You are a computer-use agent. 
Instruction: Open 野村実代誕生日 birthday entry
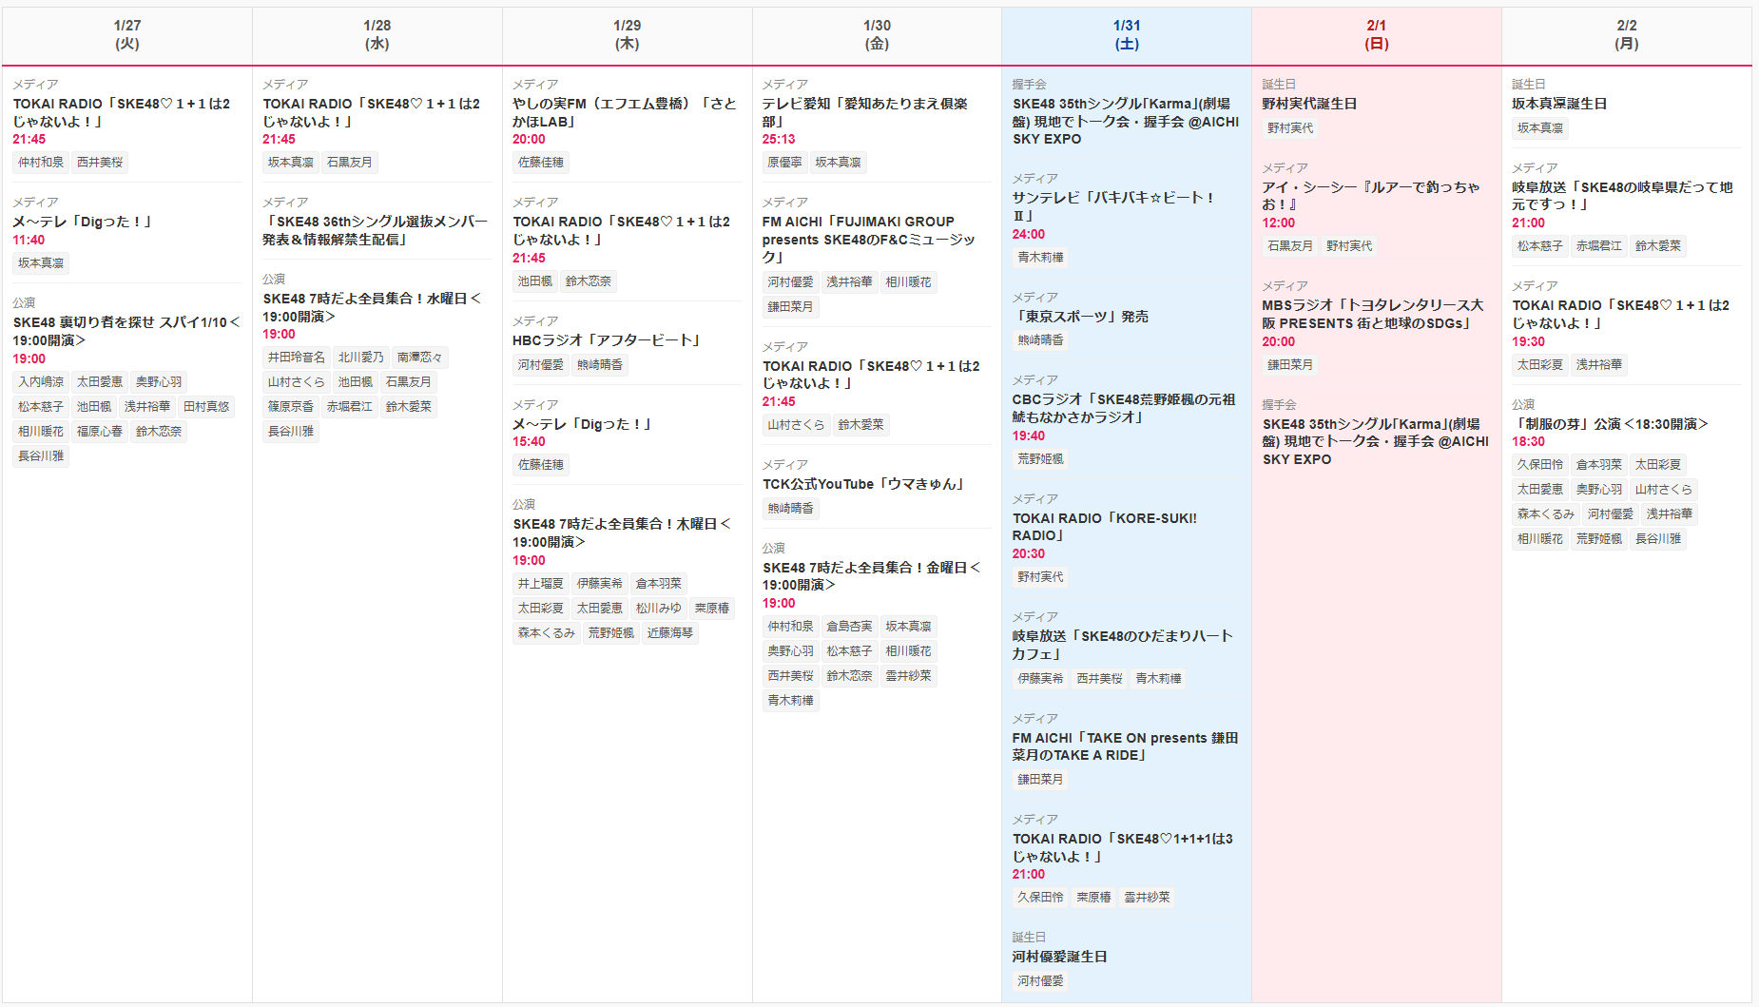1309,104
